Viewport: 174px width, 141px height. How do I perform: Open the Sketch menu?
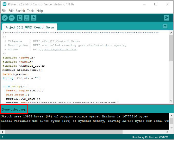click(20, 11)
